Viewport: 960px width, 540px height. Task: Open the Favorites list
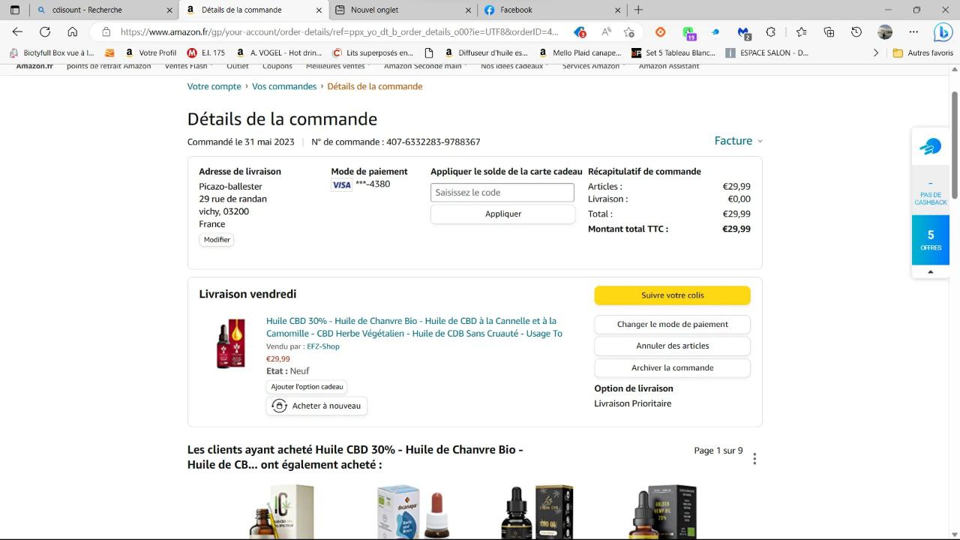point(801,32)
